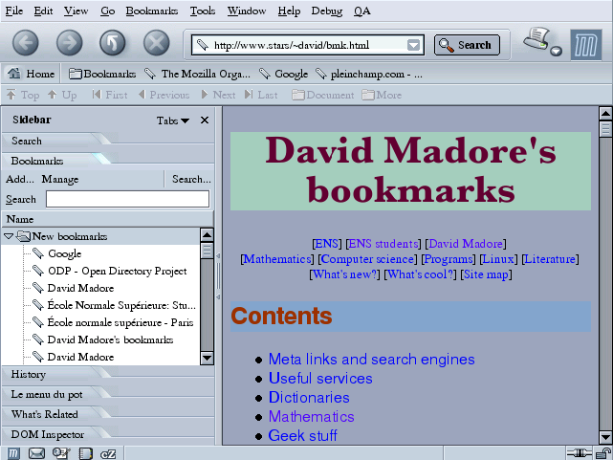Close the Sidebar panel
Viewport: 613px width, 460px height.
tap(204, 120)
